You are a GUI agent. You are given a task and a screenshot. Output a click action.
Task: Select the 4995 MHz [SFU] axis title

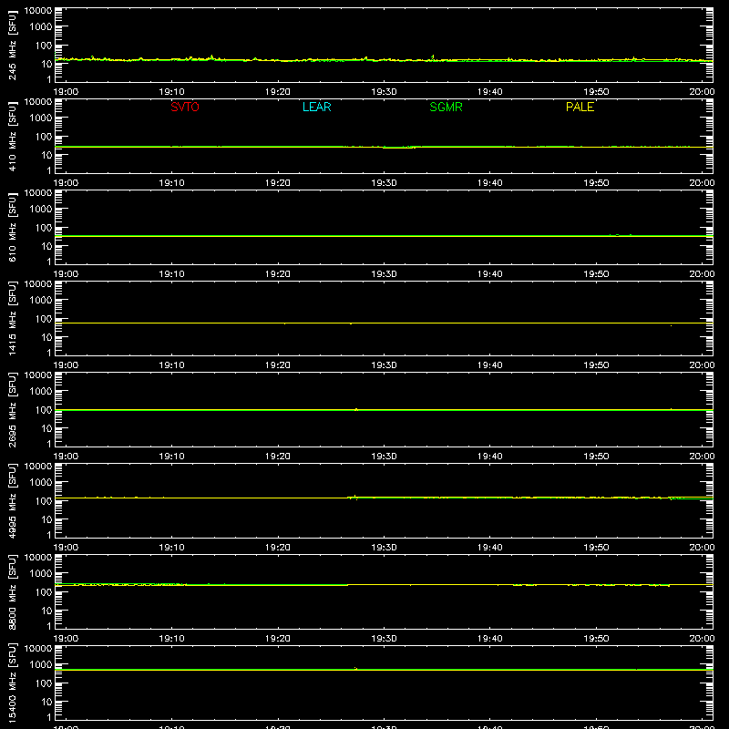tap(13, 500)
